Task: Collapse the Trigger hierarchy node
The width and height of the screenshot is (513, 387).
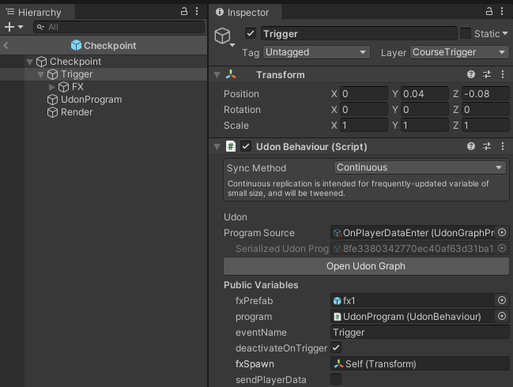Action: (x=40, y=74)
